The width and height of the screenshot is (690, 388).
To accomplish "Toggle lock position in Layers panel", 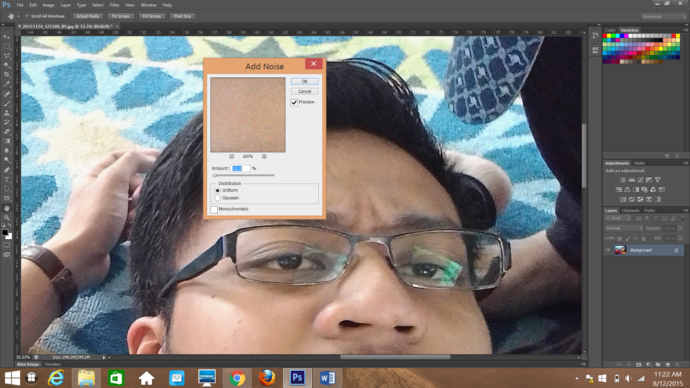I will pos(635,238).
